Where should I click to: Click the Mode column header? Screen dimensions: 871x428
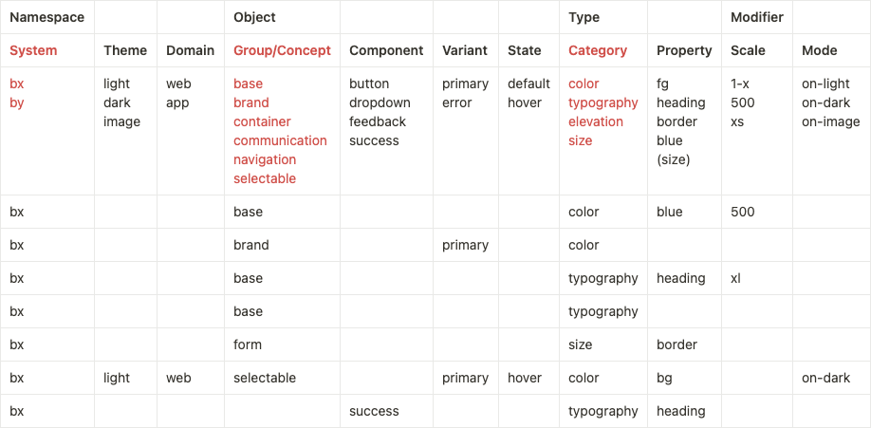pyautogui.click(x=820, y=50)
